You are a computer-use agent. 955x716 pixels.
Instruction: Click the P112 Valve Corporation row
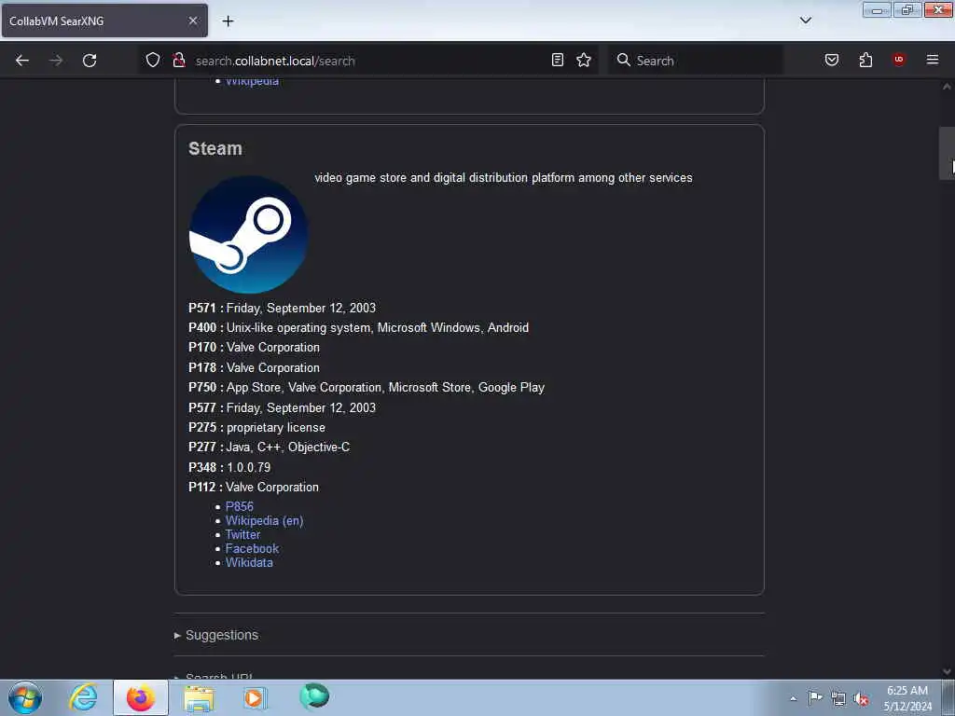(254, 487)
